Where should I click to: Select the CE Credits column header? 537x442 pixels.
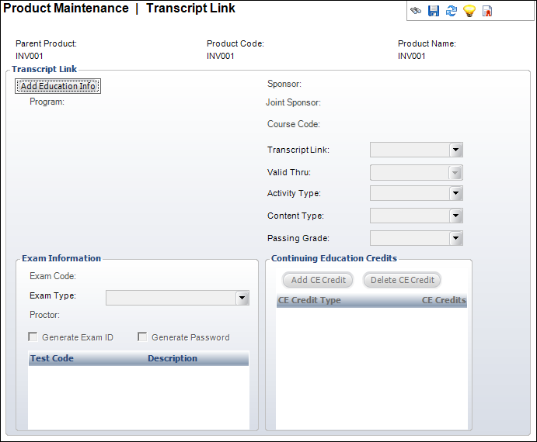click(x=444, y=300)
